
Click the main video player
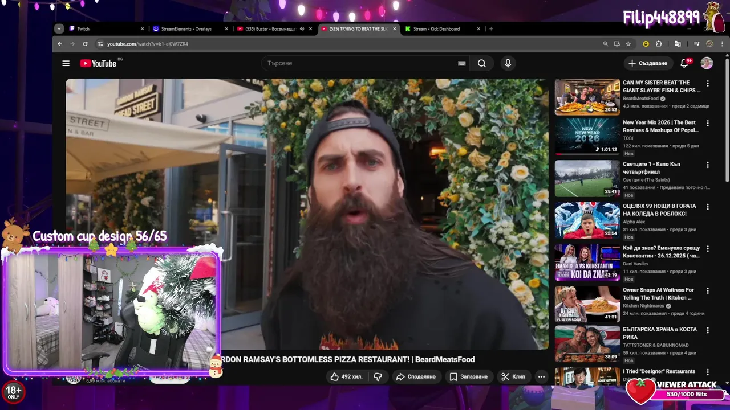[x=307, y=214]
